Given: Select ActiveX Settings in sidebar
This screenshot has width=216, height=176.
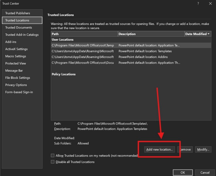Looking at the screenshot, I should pyautogui.click(x=16, y=49).
